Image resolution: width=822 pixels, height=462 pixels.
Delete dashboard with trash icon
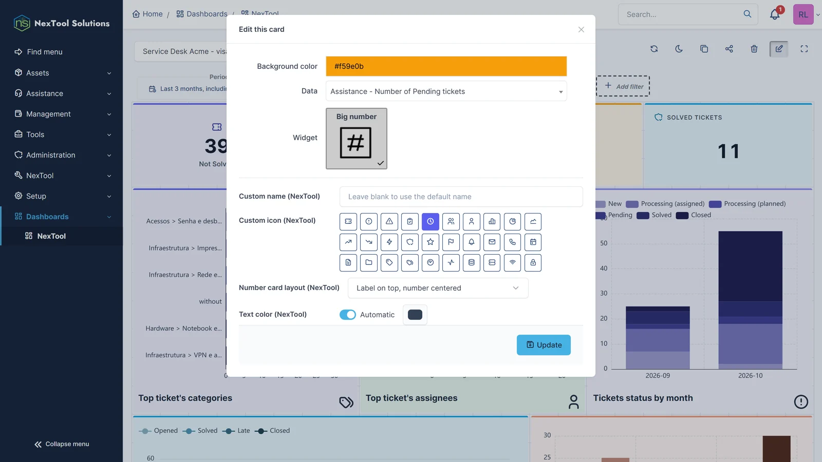[754, 49]
